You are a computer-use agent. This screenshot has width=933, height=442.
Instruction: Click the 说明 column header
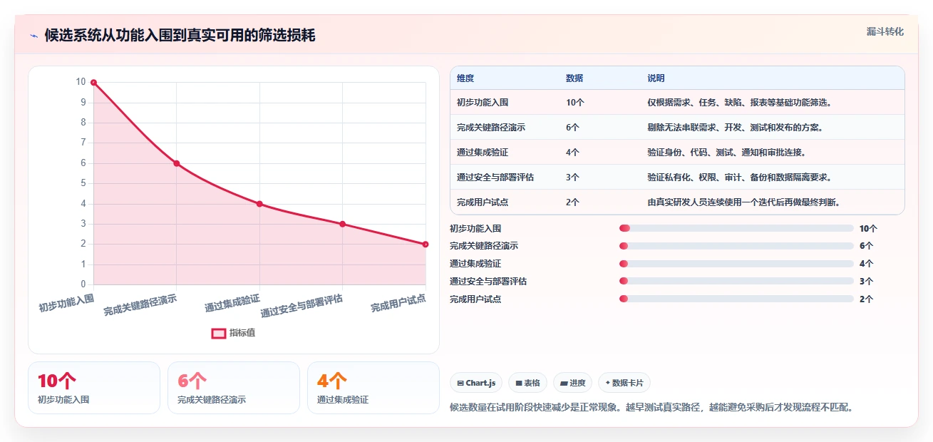(656, 78)
